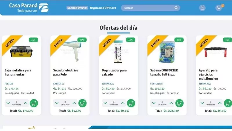Open the Sección Ofertas menu item
Screen dimensions: 232x131
pos(77,8)
